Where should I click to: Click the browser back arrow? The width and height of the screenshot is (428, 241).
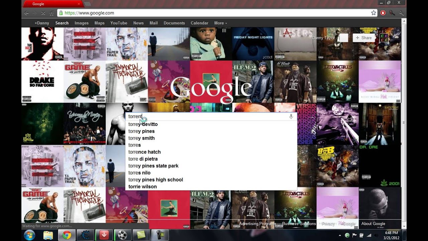pyautogui.click(x=26, y=13)
